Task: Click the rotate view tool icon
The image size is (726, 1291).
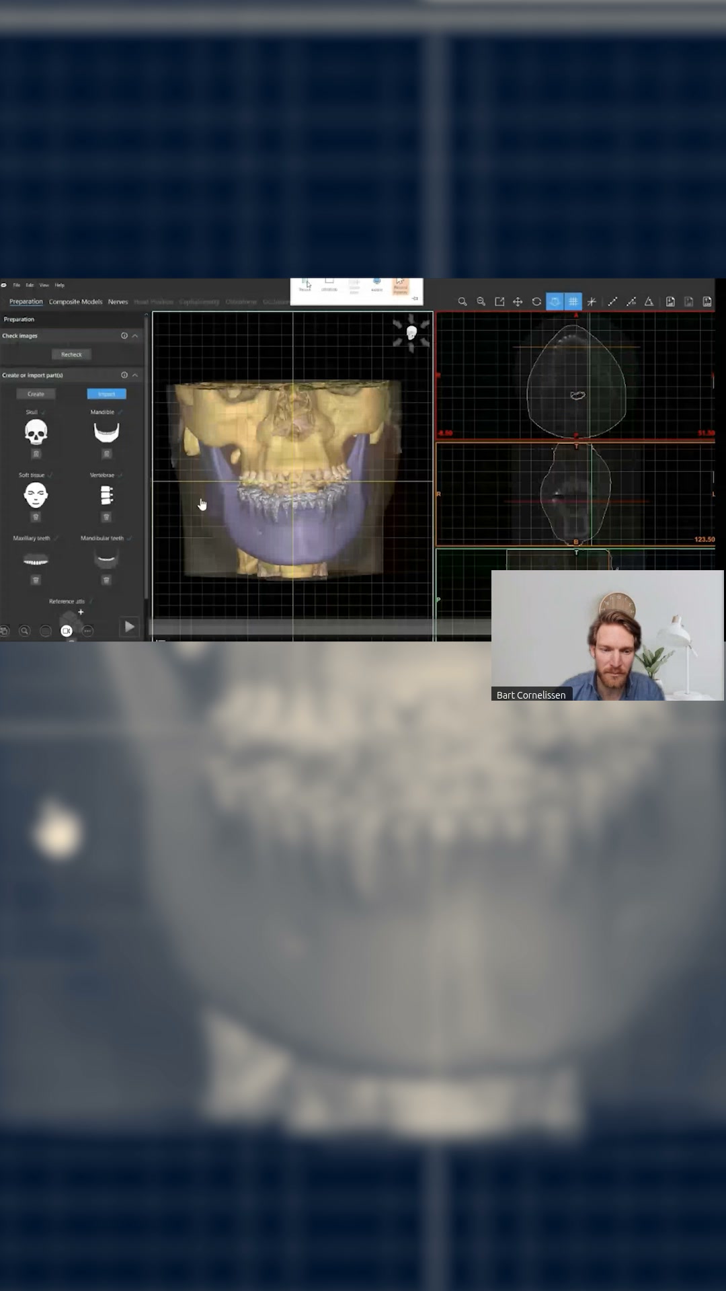Action: tap(536, 302)
